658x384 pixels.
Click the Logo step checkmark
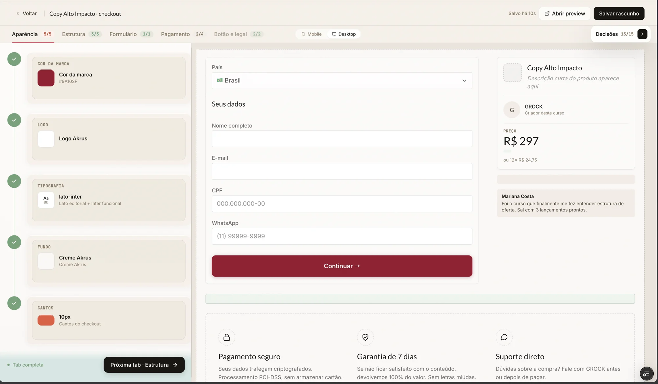[14, 120]
